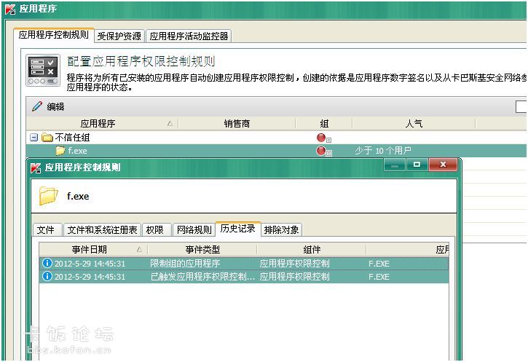Click Kaspersky logo in rules dialog title

[36, 168]
